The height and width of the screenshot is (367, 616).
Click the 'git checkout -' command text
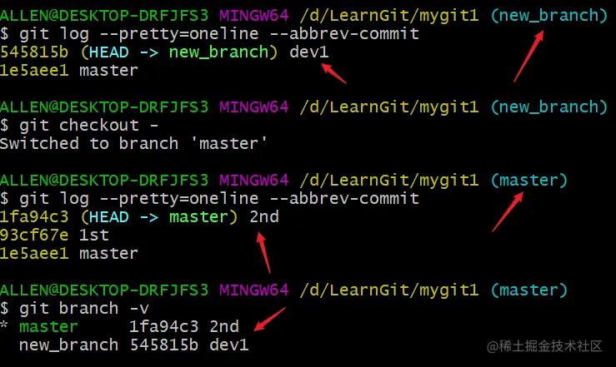[89, 126]
